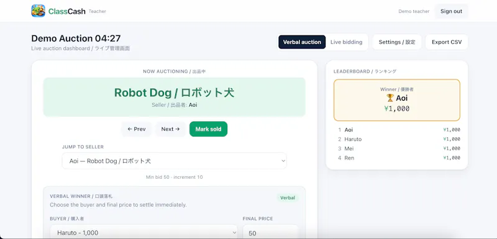Click the Final price input field

click(270, 233)
